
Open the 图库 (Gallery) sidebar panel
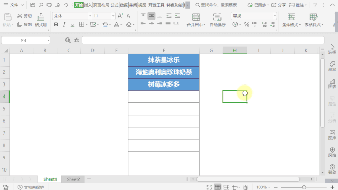332,135
